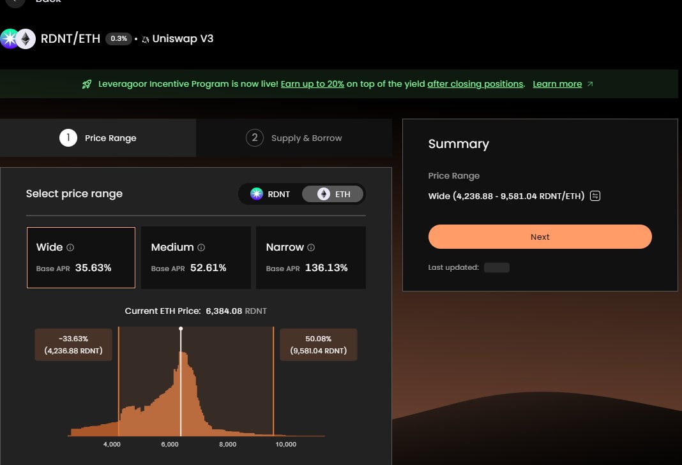This screenshot has width=682, height=465.
Task: Click the RDNT token logo in the header
Action: [9, 39]
